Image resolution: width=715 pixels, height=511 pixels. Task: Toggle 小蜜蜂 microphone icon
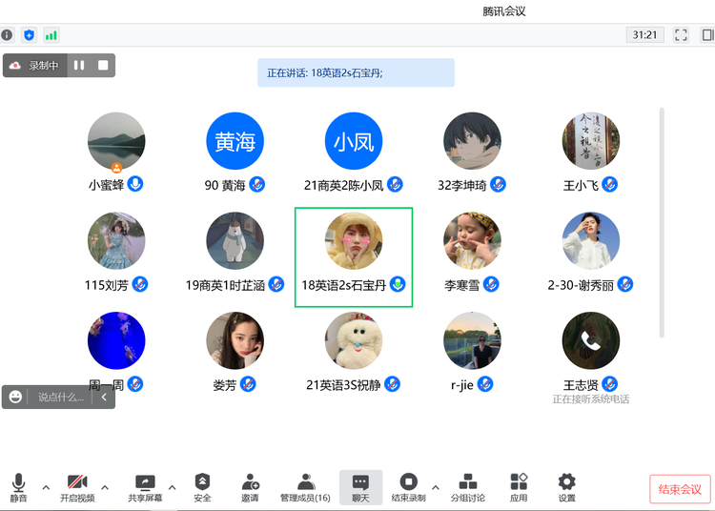pos(135,184)
